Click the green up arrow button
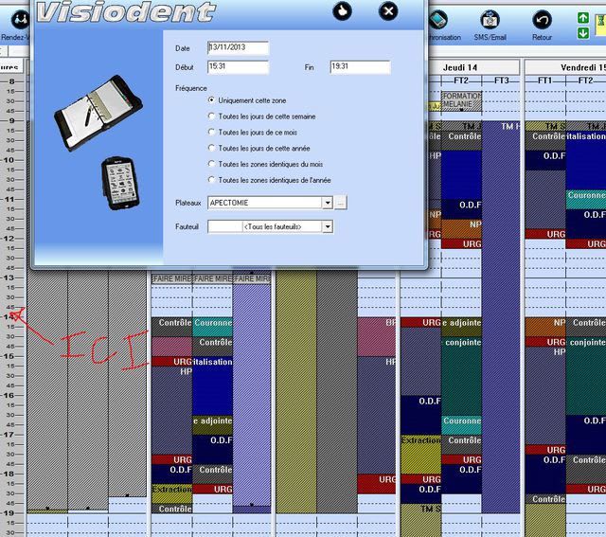 (583, 18)
